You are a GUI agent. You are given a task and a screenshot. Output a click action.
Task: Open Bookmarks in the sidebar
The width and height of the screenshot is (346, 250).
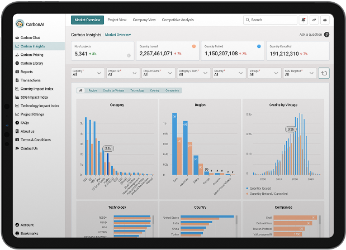30,233
